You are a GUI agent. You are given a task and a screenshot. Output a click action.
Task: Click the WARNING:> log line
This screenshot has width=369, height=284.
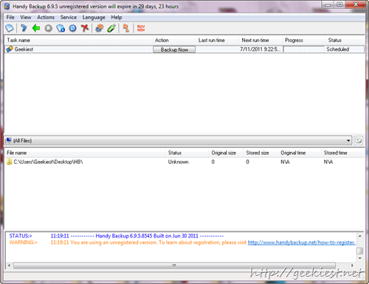tap(182, 243)
